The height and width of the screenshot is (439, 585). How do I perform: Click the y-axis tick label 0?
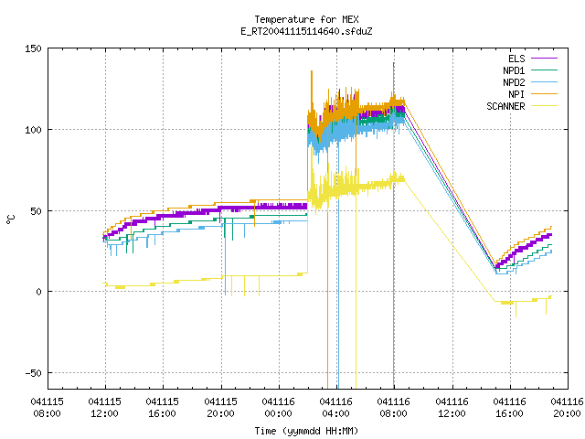[x=38, y=292]
